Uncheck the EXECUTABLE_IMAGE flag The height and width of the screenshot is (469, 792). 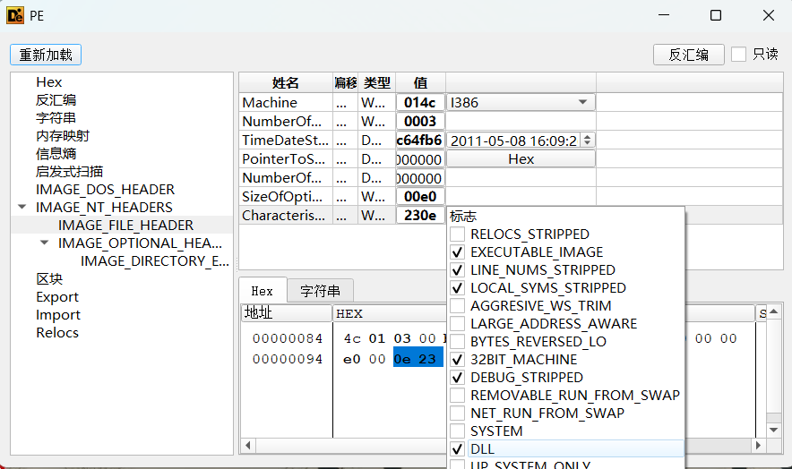click(458, 252)
